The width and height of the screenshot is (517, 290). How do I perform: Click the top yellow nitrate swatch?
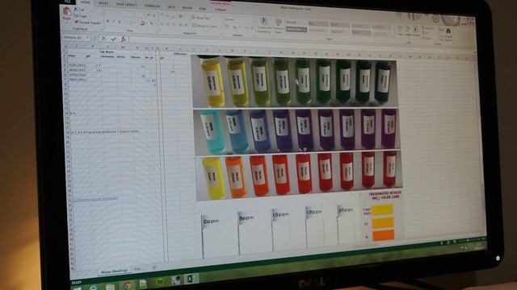(x=382, y=209)
